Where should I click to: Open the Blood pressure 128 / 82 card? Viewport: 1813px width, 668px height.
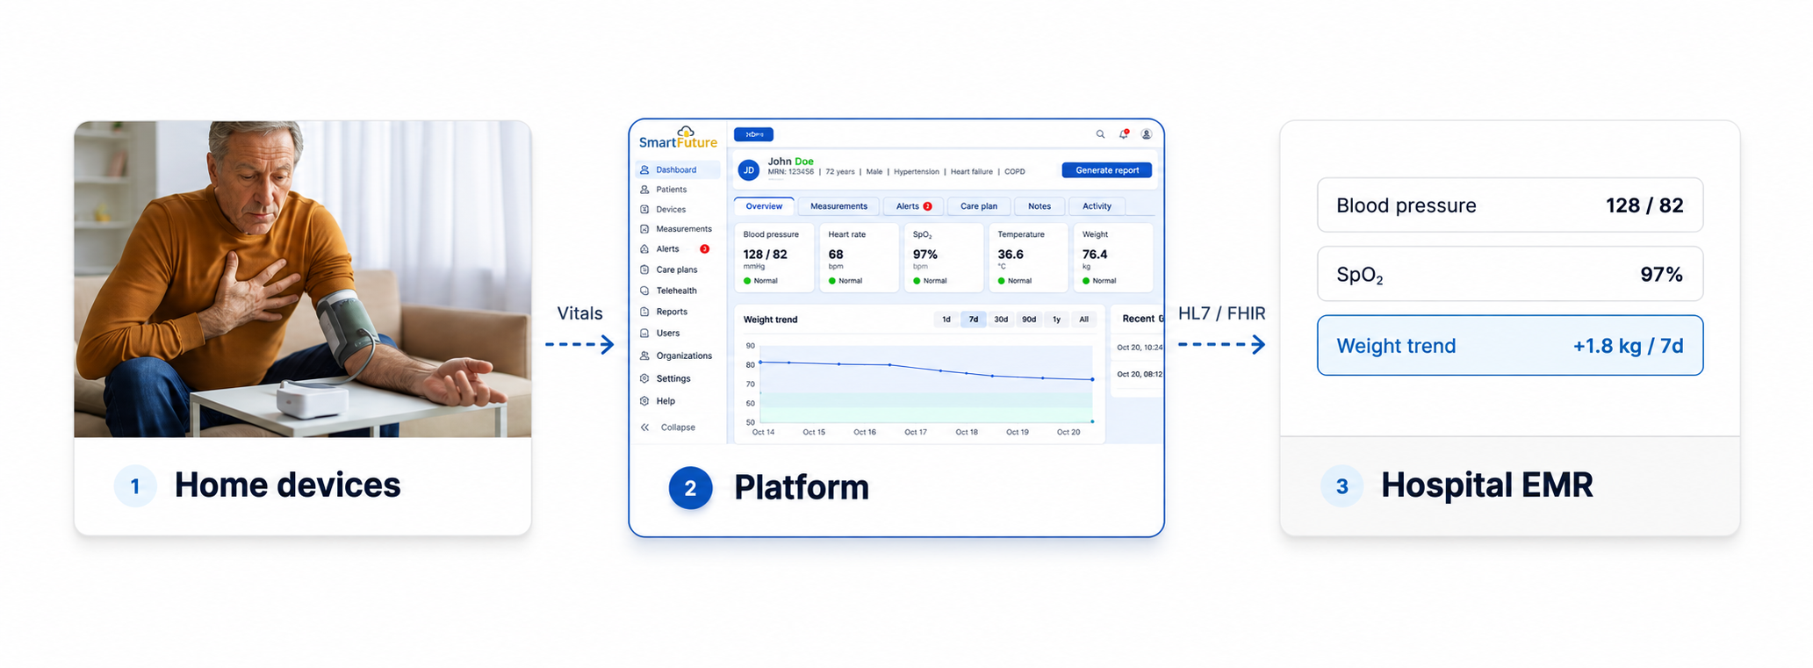(774, 257)
